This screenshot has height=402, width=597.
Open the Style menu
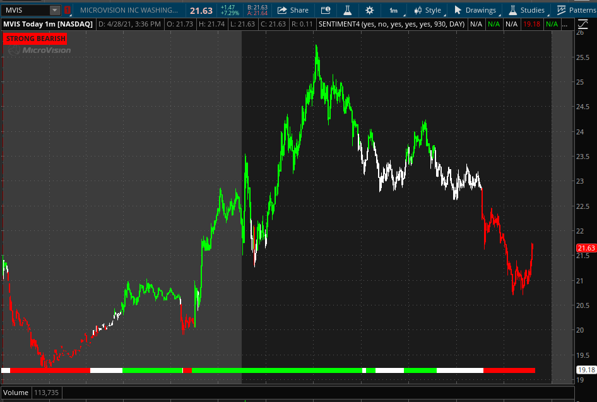tap(428, 10)
